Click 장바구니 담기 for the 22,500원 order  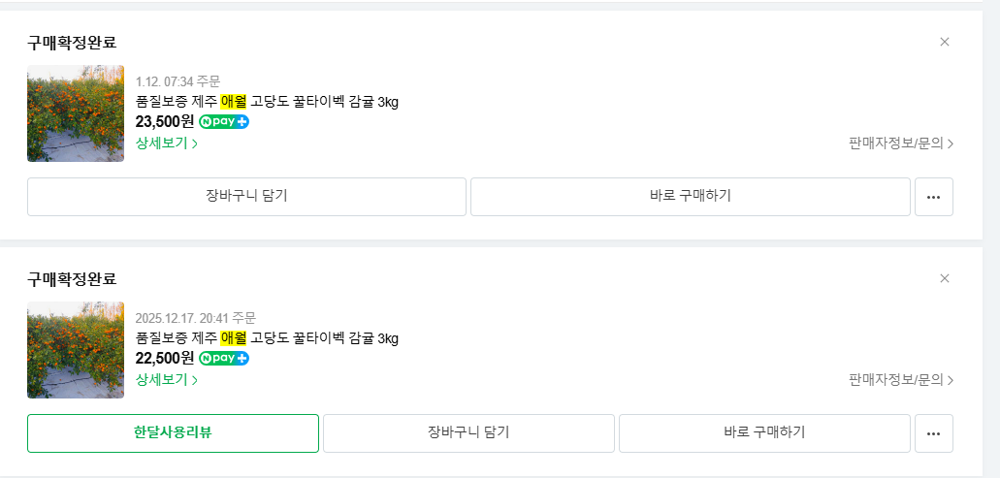[x=468, y=433]
